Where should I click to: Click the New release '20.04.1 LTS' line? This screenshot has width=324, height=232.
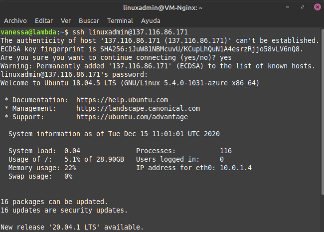[72, 227]
